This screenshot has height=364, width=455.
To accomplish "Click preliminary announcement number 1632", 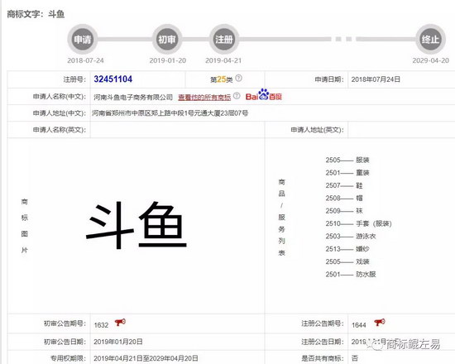I will [x=101, y=325].
